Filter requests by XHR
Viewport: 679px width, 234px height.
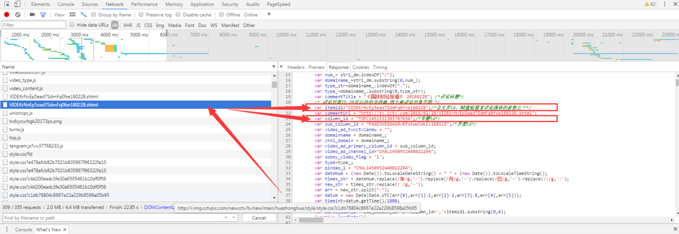pos(128,25)
